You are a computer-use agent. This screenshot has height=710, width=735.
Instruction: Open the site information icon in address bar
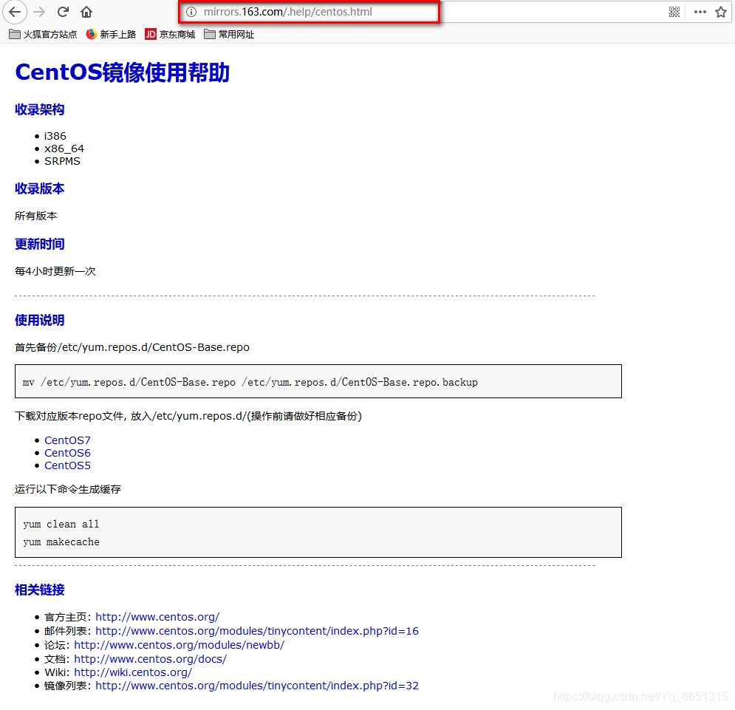pos(191,12)
